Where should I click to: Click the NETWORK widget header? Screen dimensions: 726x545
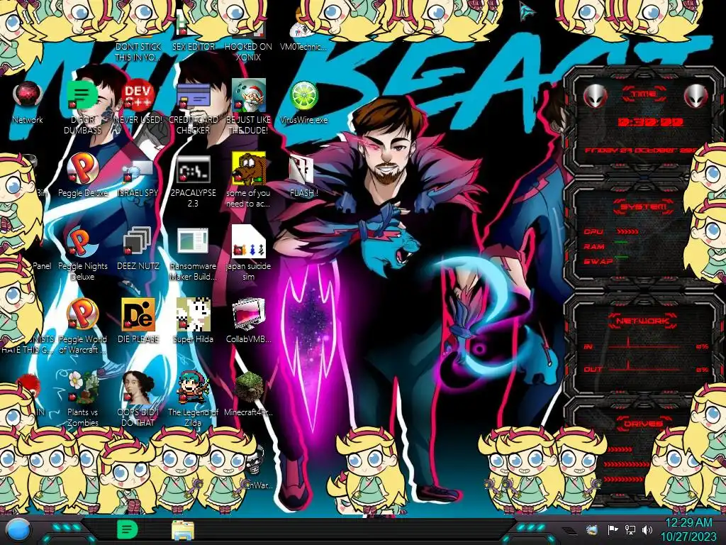point(642,321)
